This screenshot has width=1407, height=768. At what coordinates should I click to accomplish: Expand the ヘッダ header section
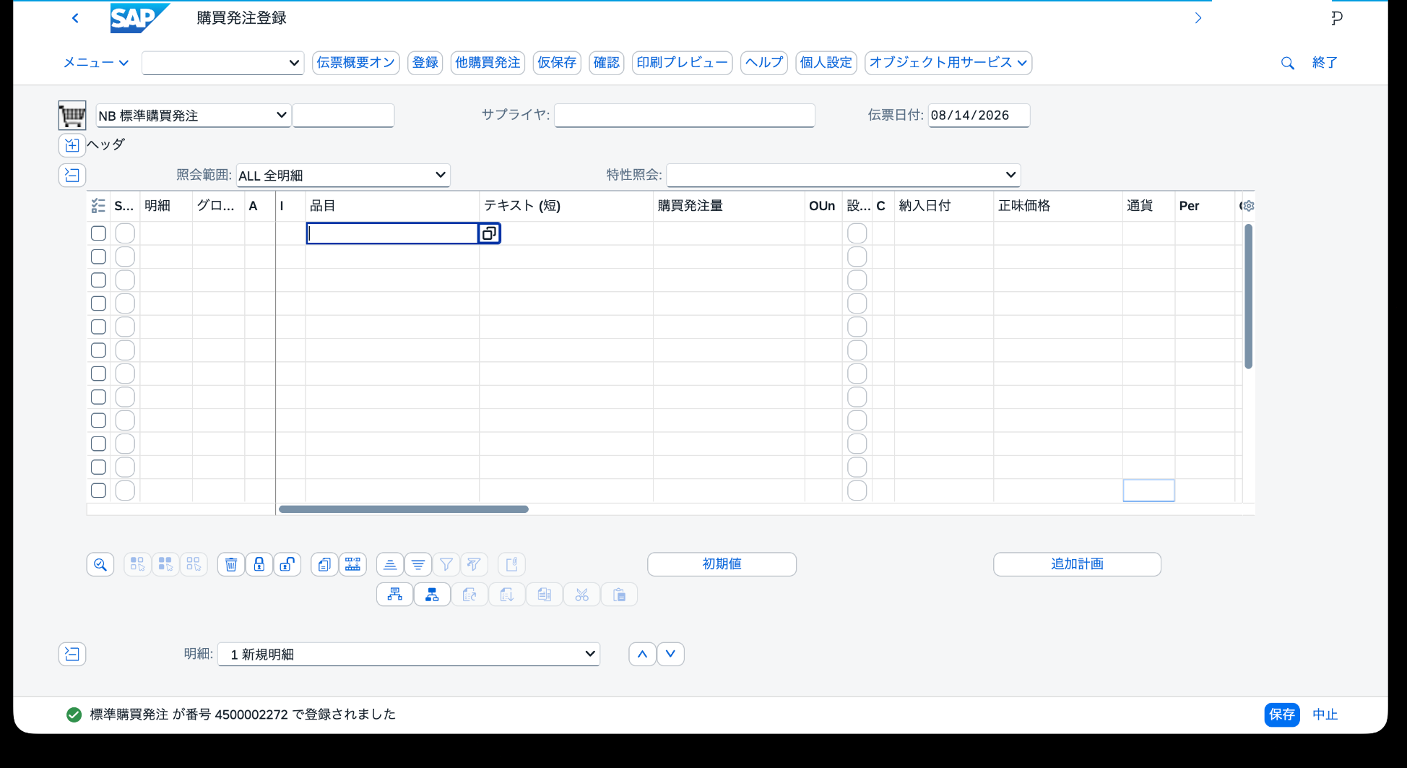coord(72,145)
